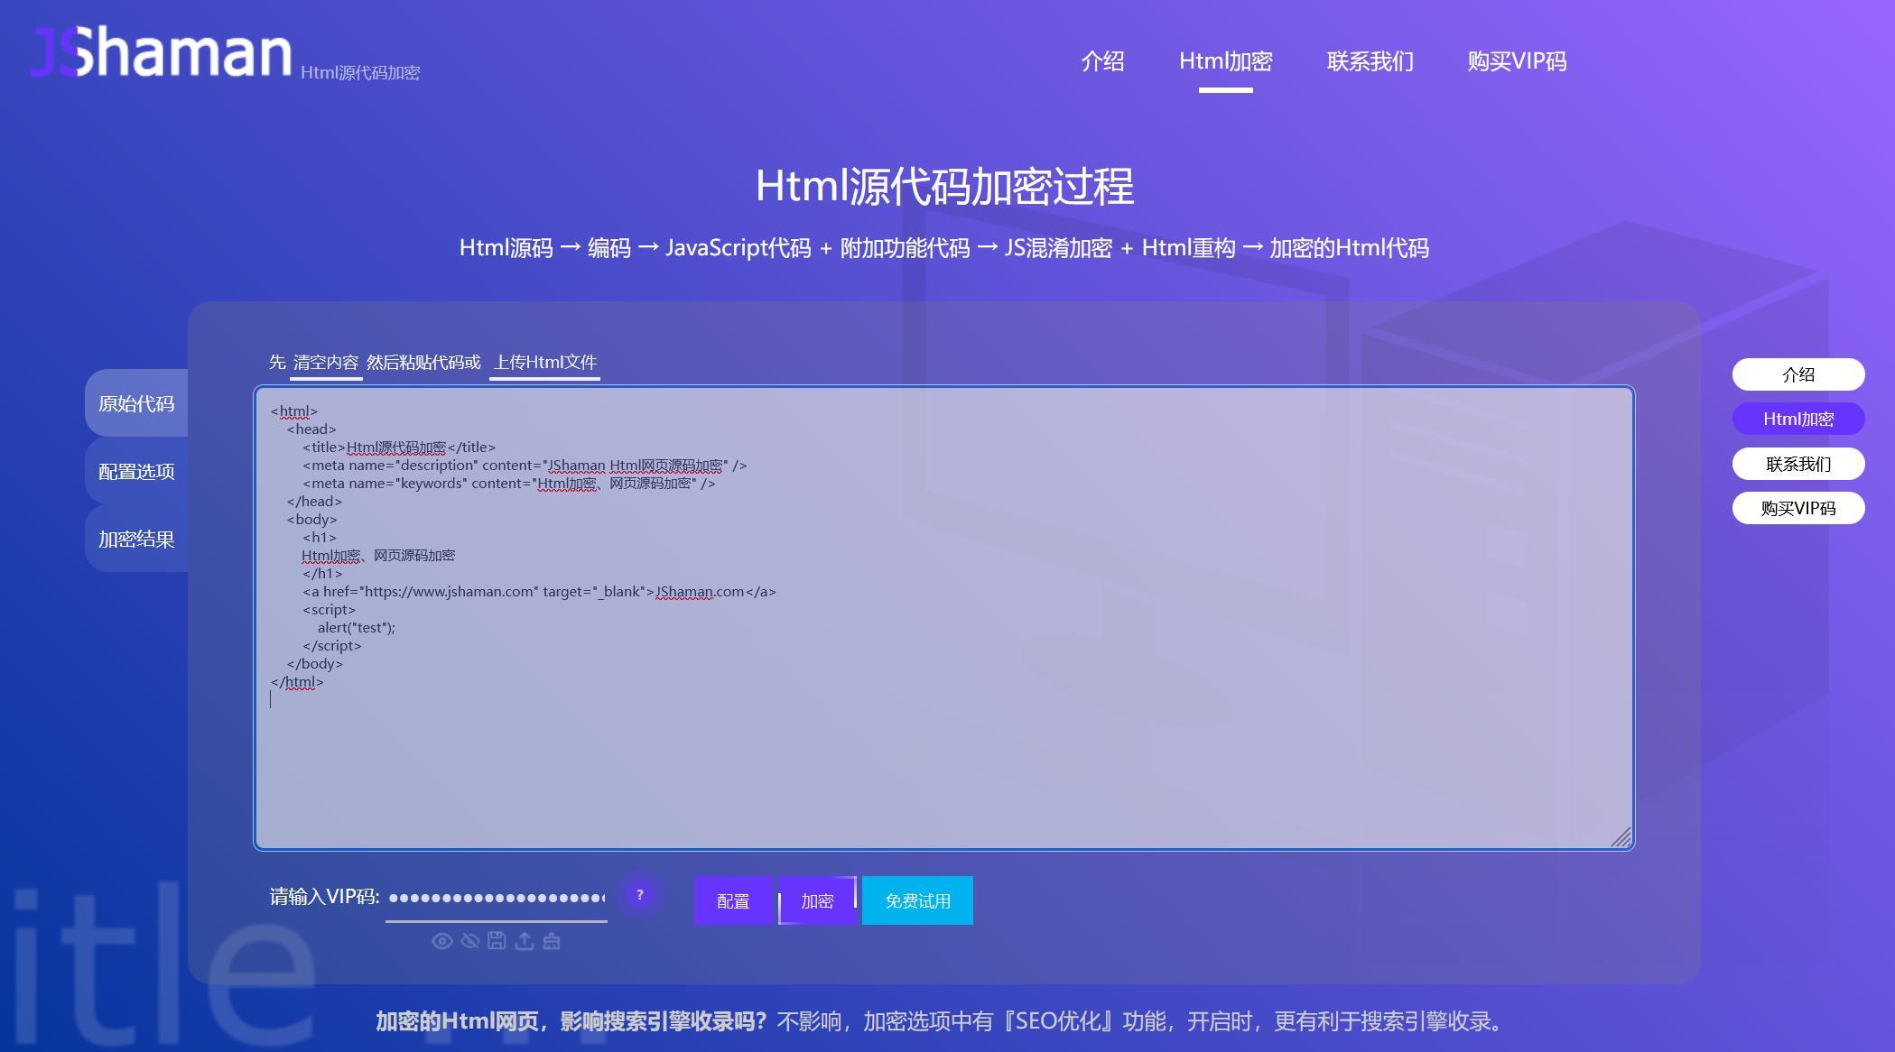Go to 购买VIP码 in the top navigation
Image resolution: width=1895 pixels, height=1052 pixels.
pyautogui.click(x=1517, y=61)
